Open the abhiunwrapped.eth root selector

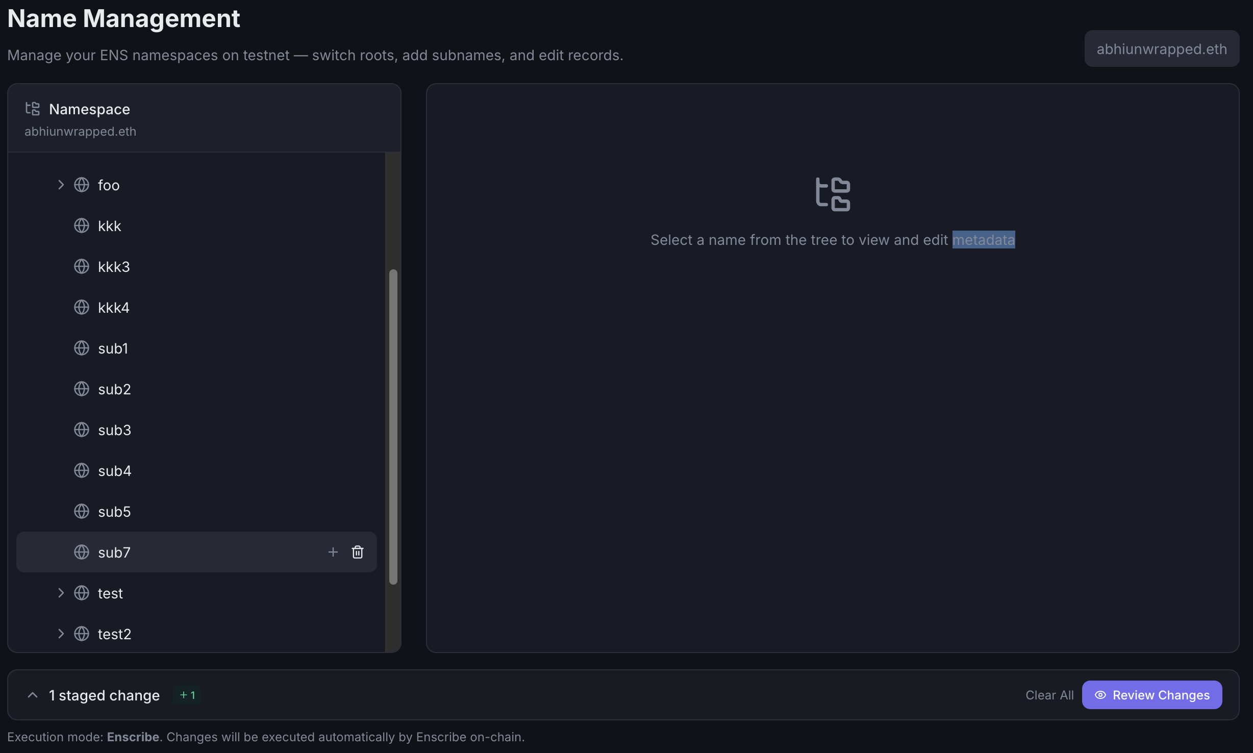tap(1162, 48)
